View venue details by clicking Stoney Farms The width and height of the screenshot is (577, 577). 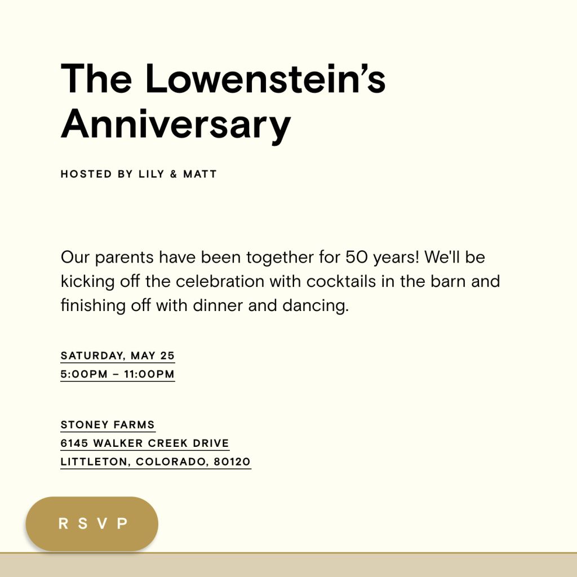(x=108, y=424)
